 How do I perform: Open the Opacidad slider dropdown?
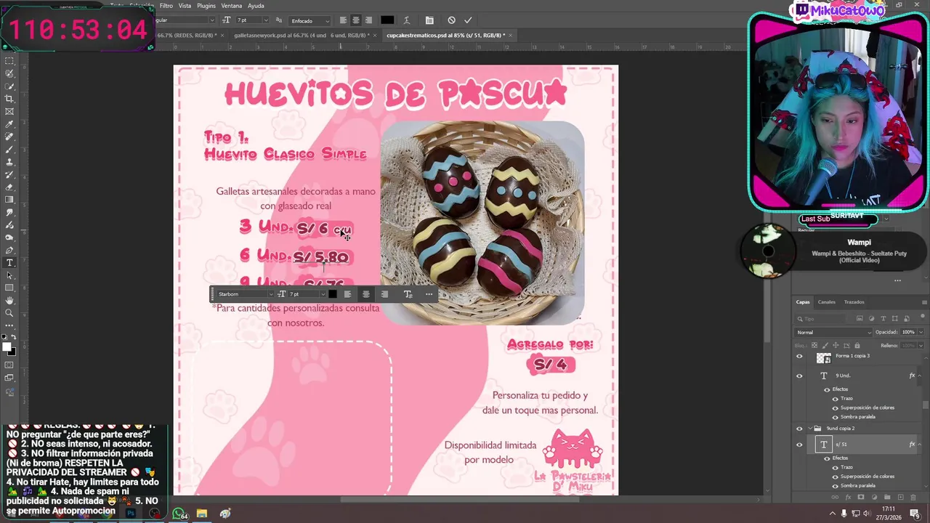921,332
